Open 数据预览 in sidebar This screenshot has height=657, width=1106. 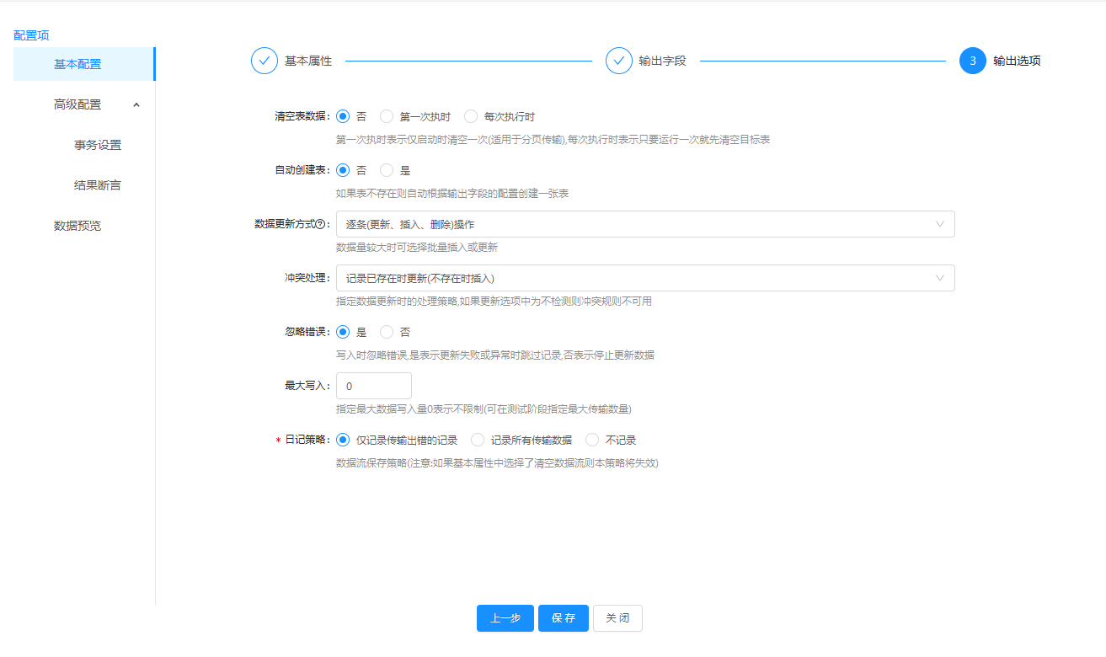click(x=83, y=226)
